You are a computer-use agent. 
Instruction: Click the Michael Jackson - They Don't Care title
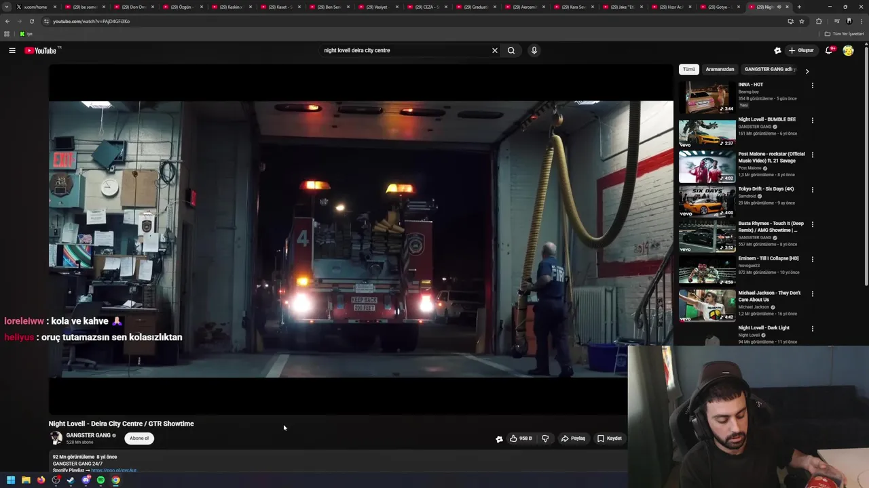click(x=769, y=296)
